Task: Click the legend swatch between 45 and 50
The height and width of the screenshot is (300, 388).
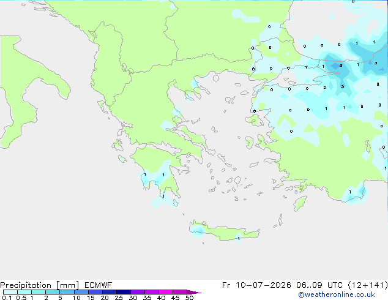Action: click(180, 292)
